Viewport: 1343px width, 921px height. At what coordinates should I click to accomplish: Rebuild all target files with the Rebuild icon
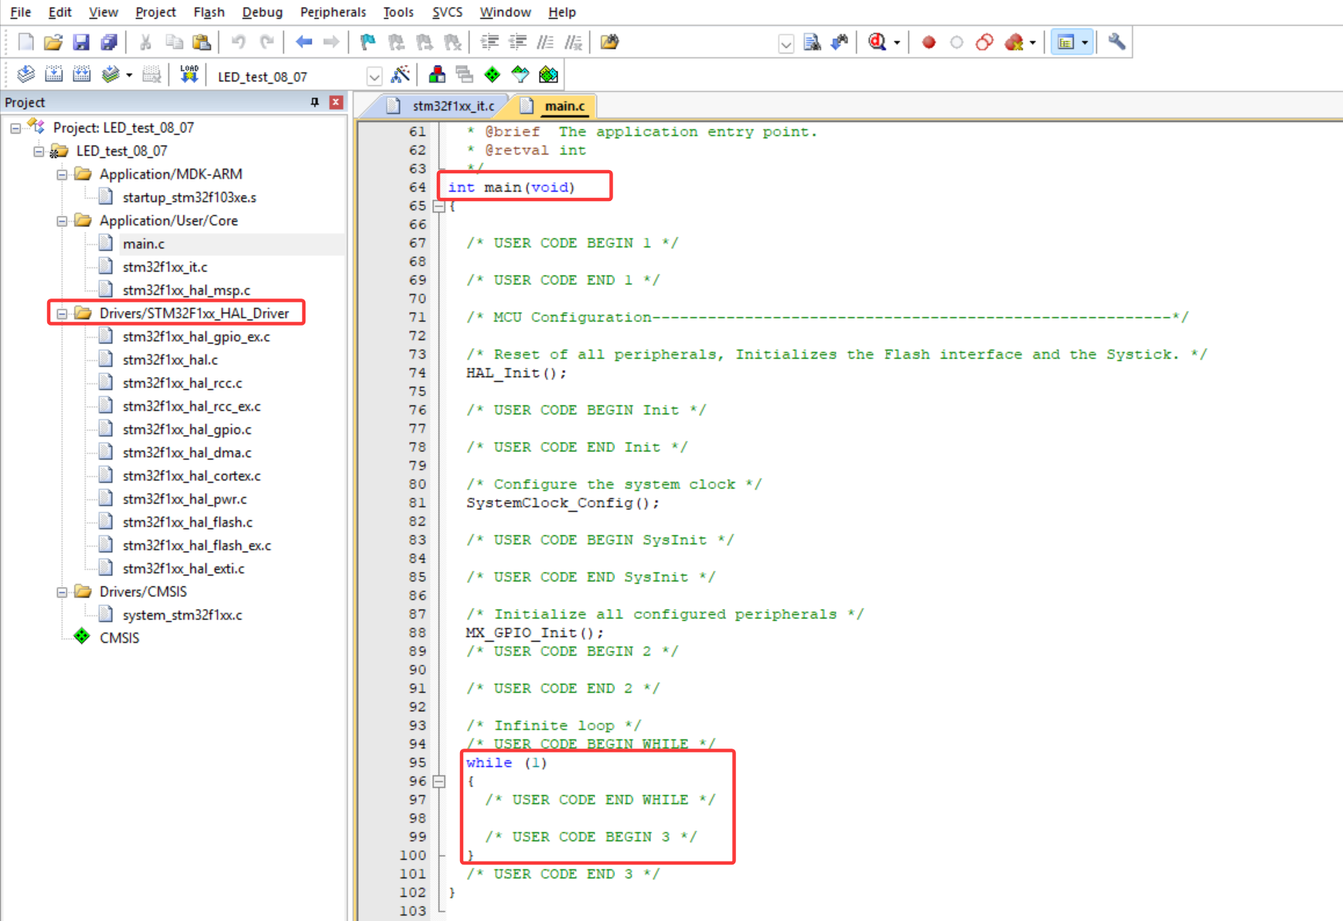coord(81,75)
